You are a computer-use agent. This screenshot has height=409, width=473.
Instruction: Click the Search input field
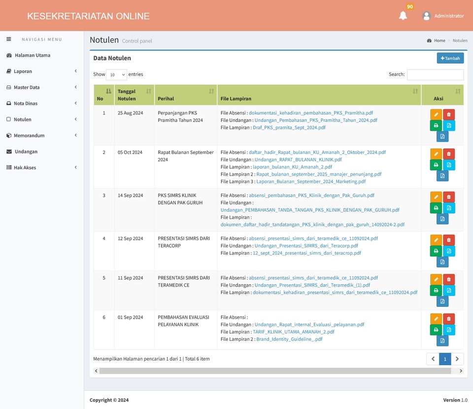435,74
